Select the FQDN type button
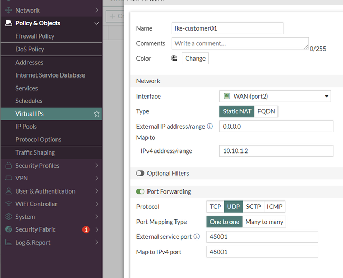This screenshot has height=278, width=343. click(266, 111)
